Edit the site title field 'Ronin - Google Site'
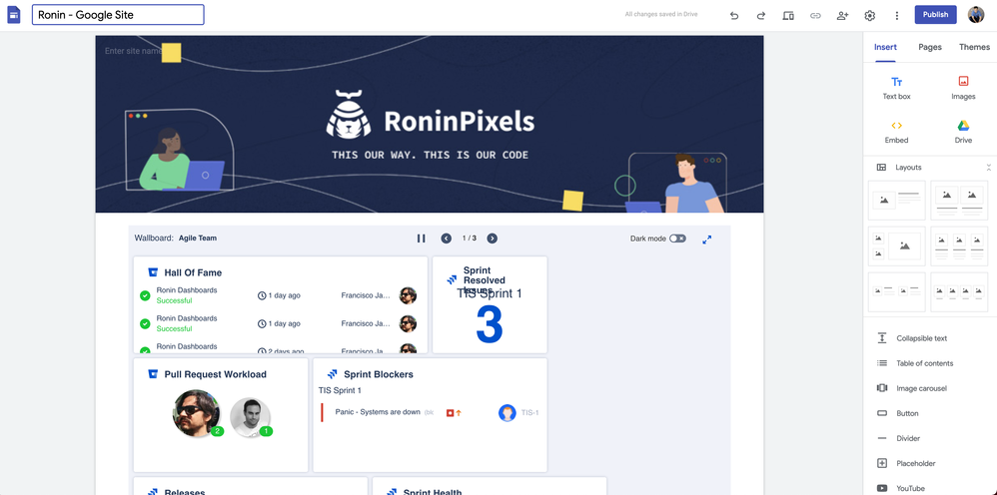The width and height of the screenshot is (997, 495). [118, 15]
